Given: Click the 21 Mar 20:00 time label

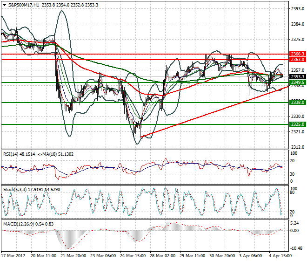Looking at the screenshot, I should point(73,256).
